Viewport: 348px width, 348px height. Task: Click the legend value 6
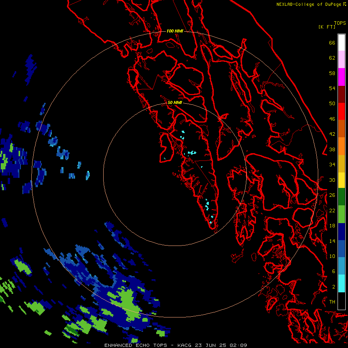click(x=334, y=271)
